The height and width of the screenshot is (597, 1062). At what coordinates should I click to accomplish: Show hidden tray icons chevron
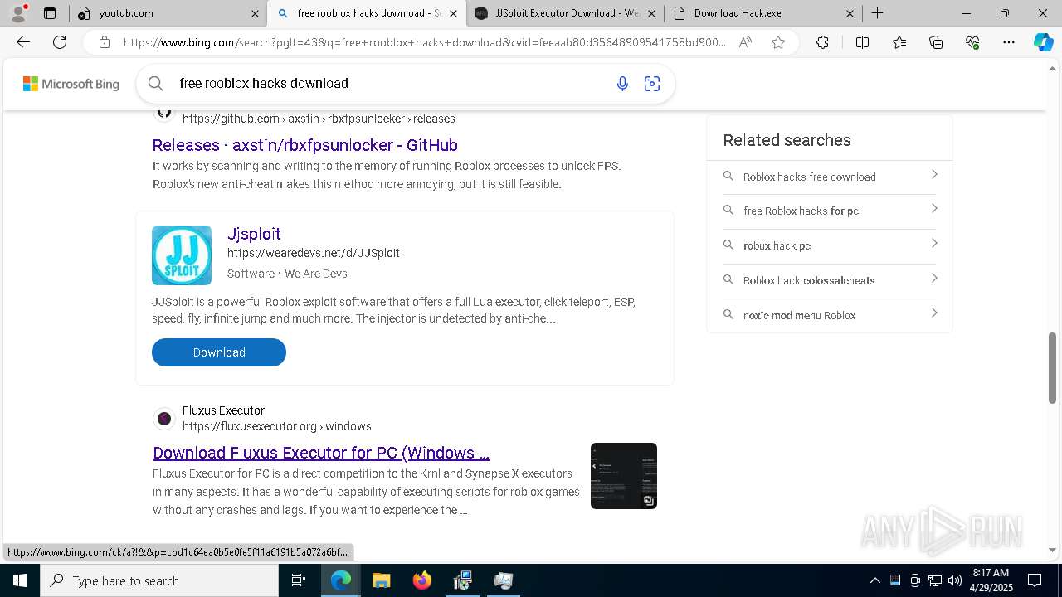pyautogui.click(x=874, y=580)
